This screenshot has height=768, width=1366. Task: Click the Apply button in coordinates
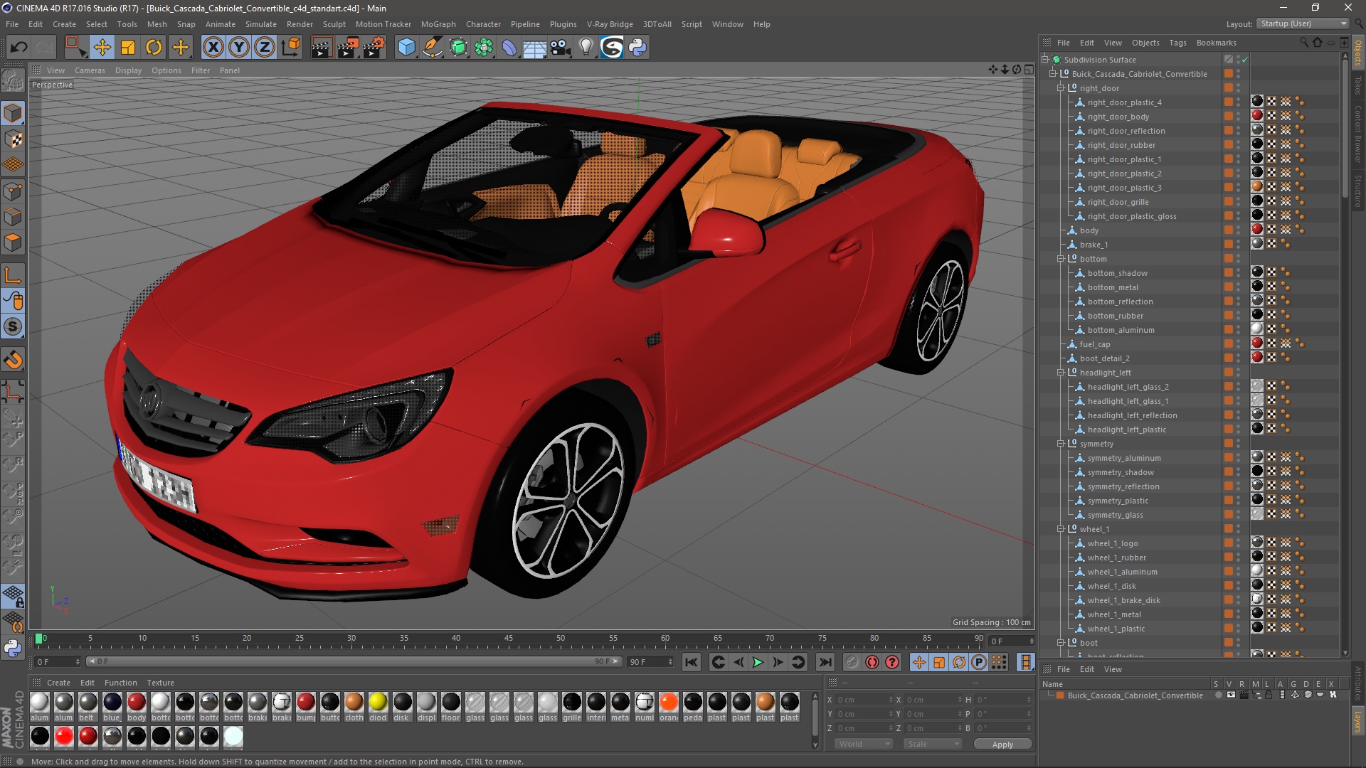click(x=1002, y=744)
